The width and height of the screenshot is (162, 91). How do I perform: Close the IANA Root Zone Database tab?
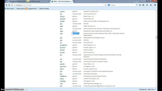click(x=71, y=1)
